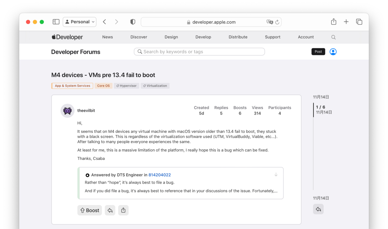The image size is (388, 229).
Task: View the theevilbit avatar profile
Action: tap(67, 111)
